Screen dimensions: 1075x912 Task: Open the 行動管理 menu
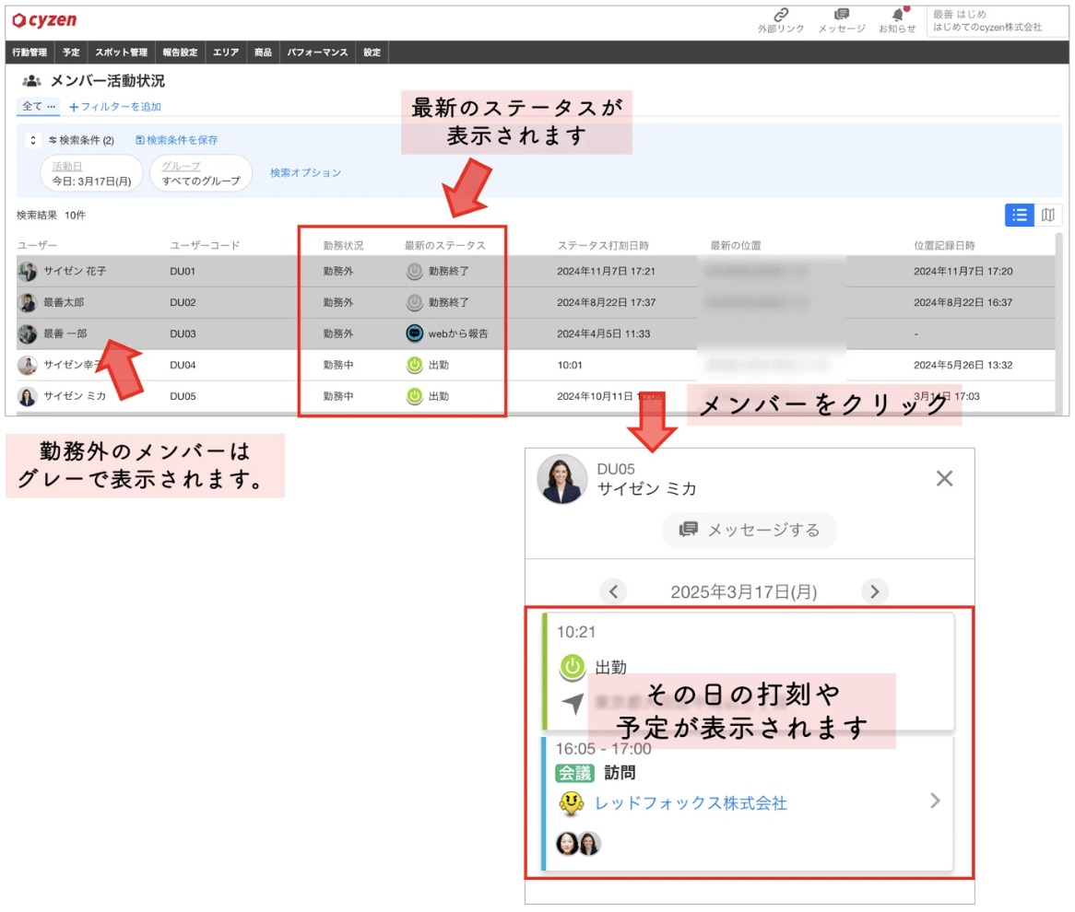click(x=30, y=53)
